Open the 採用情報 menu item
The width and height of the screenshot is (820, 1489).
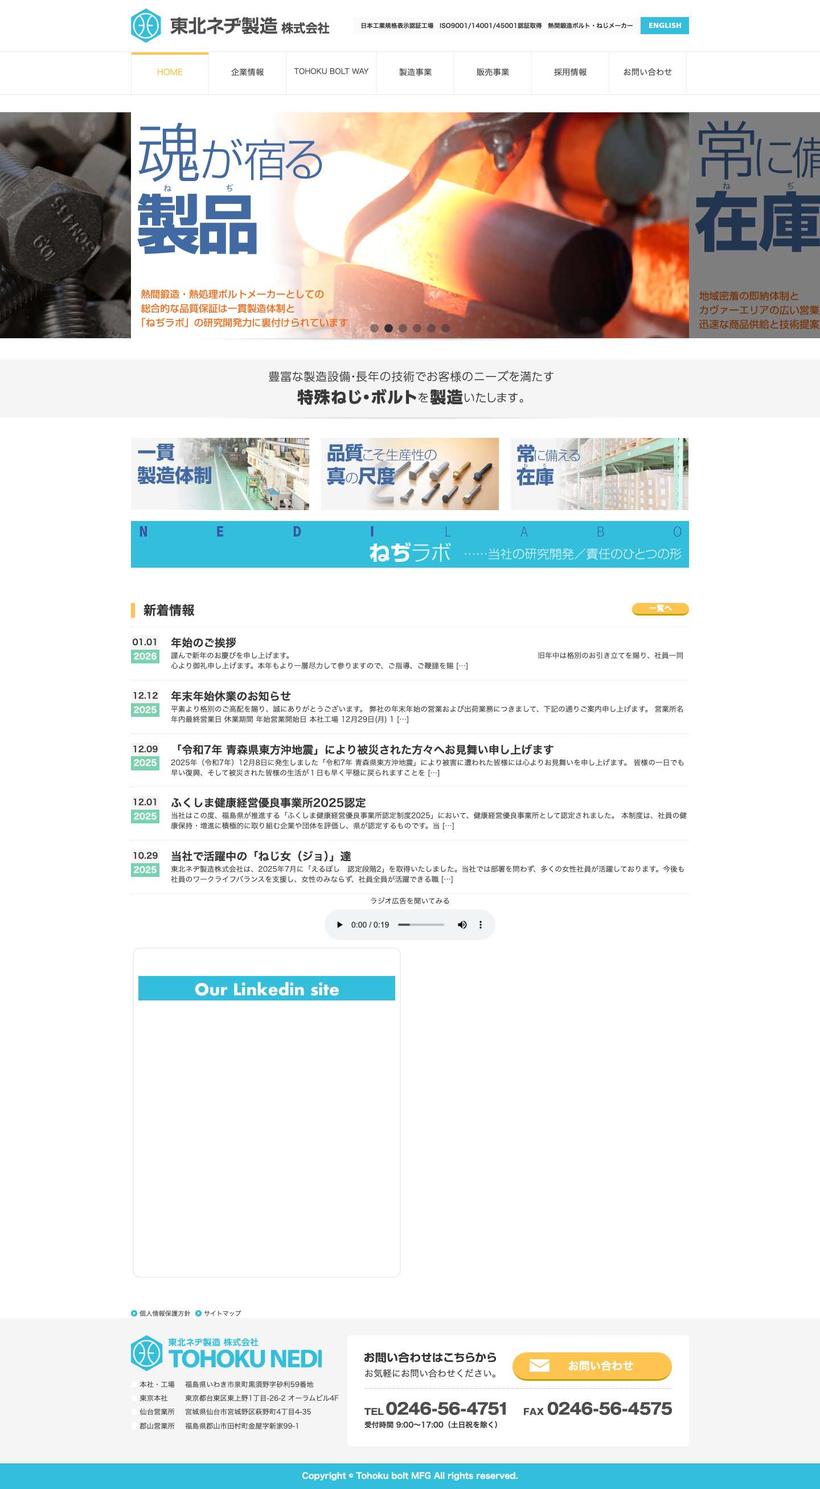(571, 72)
